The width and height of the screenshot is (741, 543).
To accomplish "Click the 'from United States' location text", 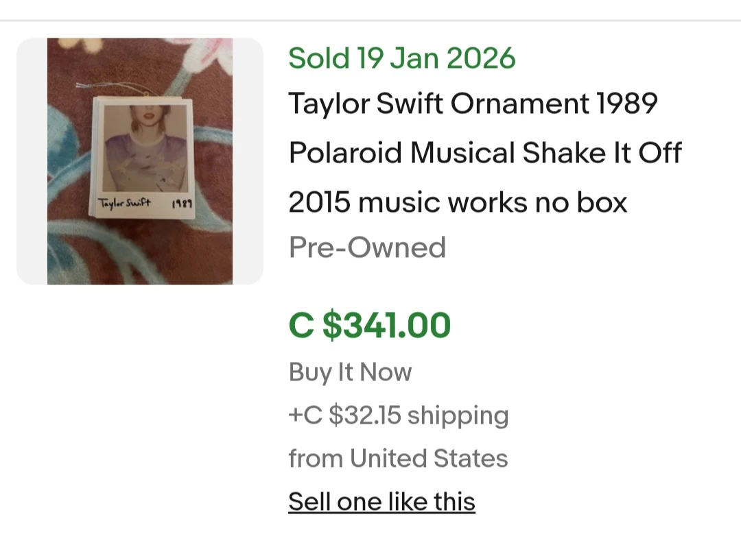I will click(x=398, y=457).
